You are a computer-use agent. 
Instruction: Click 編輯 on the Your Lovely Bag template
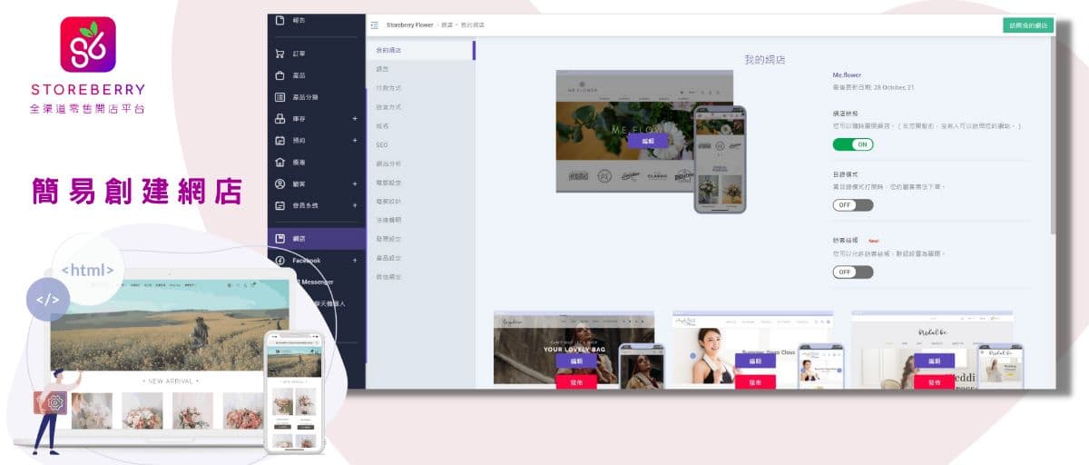tap(576, 361)
